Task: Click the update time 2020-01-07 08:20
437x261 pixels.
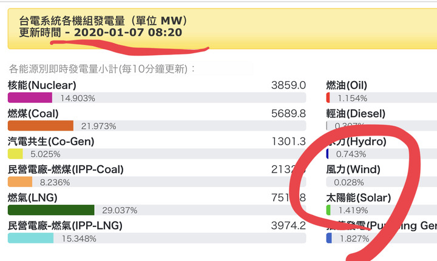Action: pyautogui.click(x=128, y=33)
